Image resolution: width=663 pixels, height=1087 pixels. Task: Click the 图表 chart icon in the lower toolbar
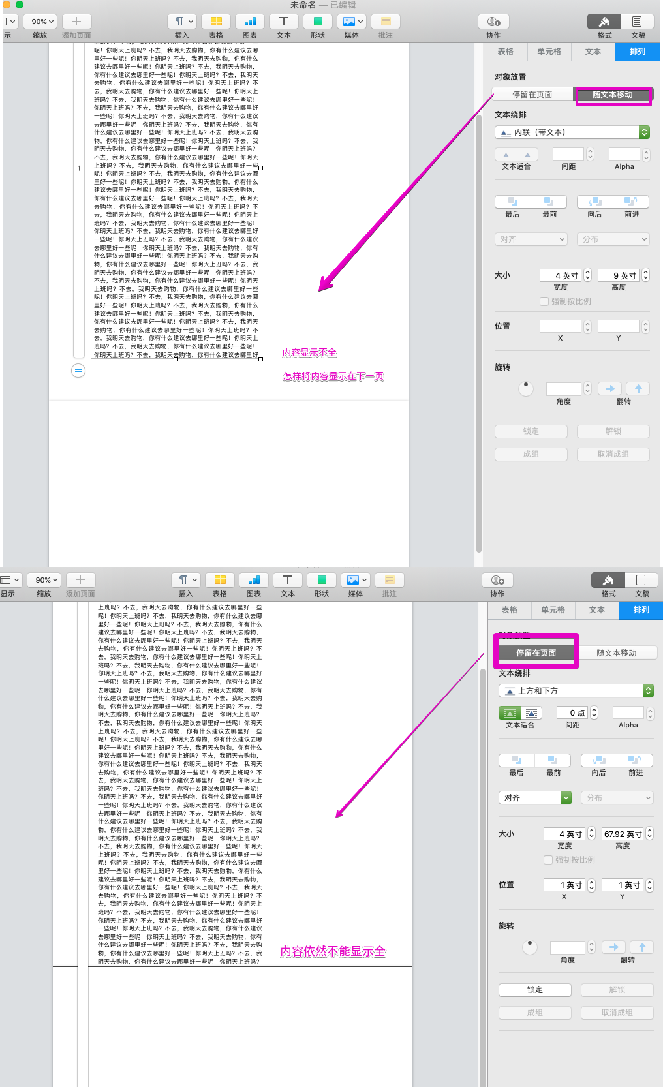[254, 580]
